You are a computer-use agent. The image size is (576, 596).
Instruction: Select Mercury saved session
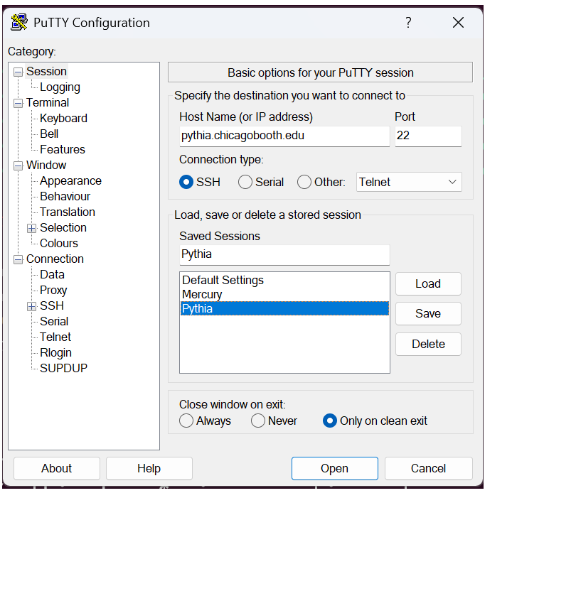(284, 294)
